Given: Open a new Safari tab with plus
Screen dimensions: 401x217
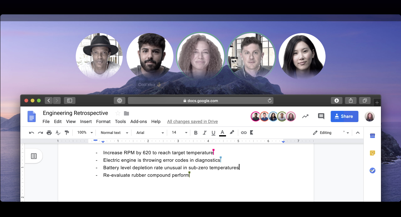Looking at the screenshot, I should 377,102.
